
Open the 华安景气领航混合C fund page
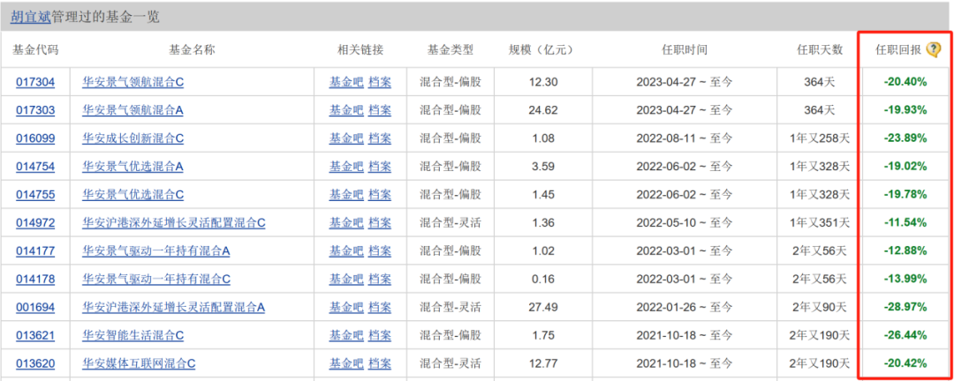[x=133, y=82]
